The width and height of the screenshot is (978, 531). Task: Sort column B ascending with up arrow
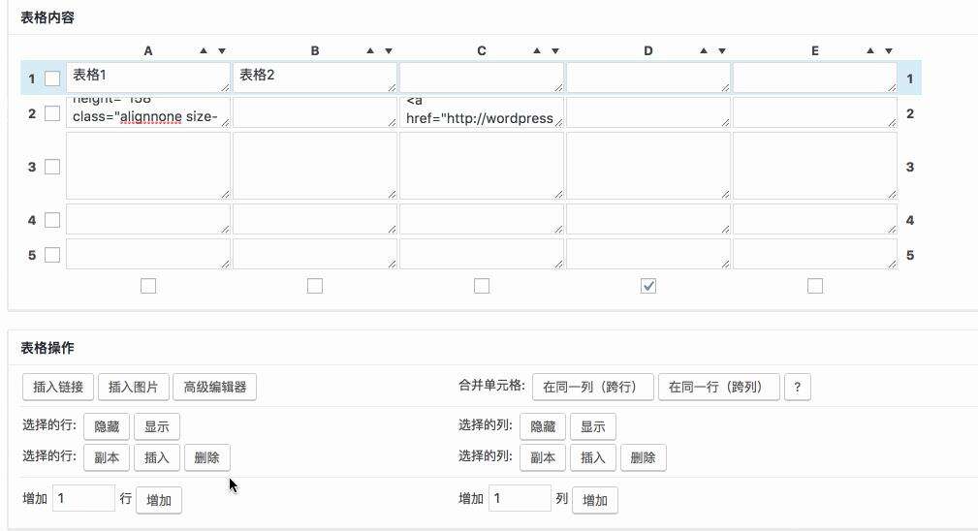pyautogui.click(x=370, y=50)
